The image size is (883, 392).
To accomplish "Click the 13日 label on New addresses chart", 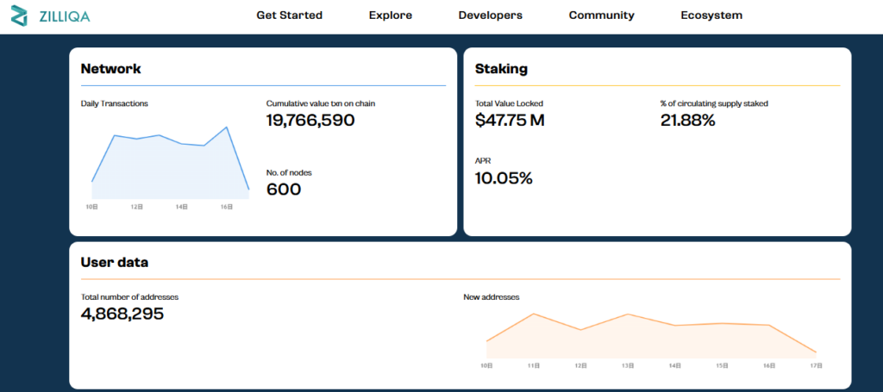I will tap(628, 366).
